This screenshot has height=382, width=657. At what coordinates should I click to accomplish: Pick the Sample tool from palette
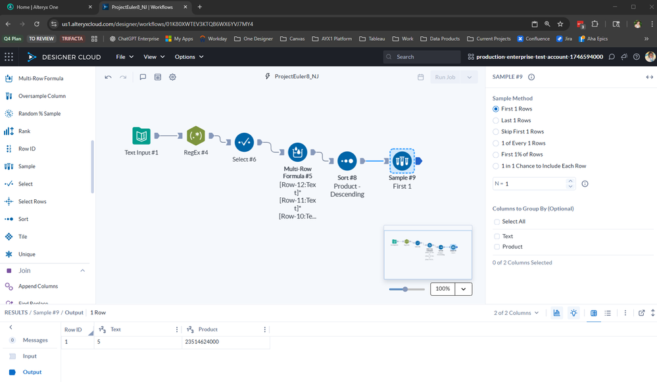(27, 166)
